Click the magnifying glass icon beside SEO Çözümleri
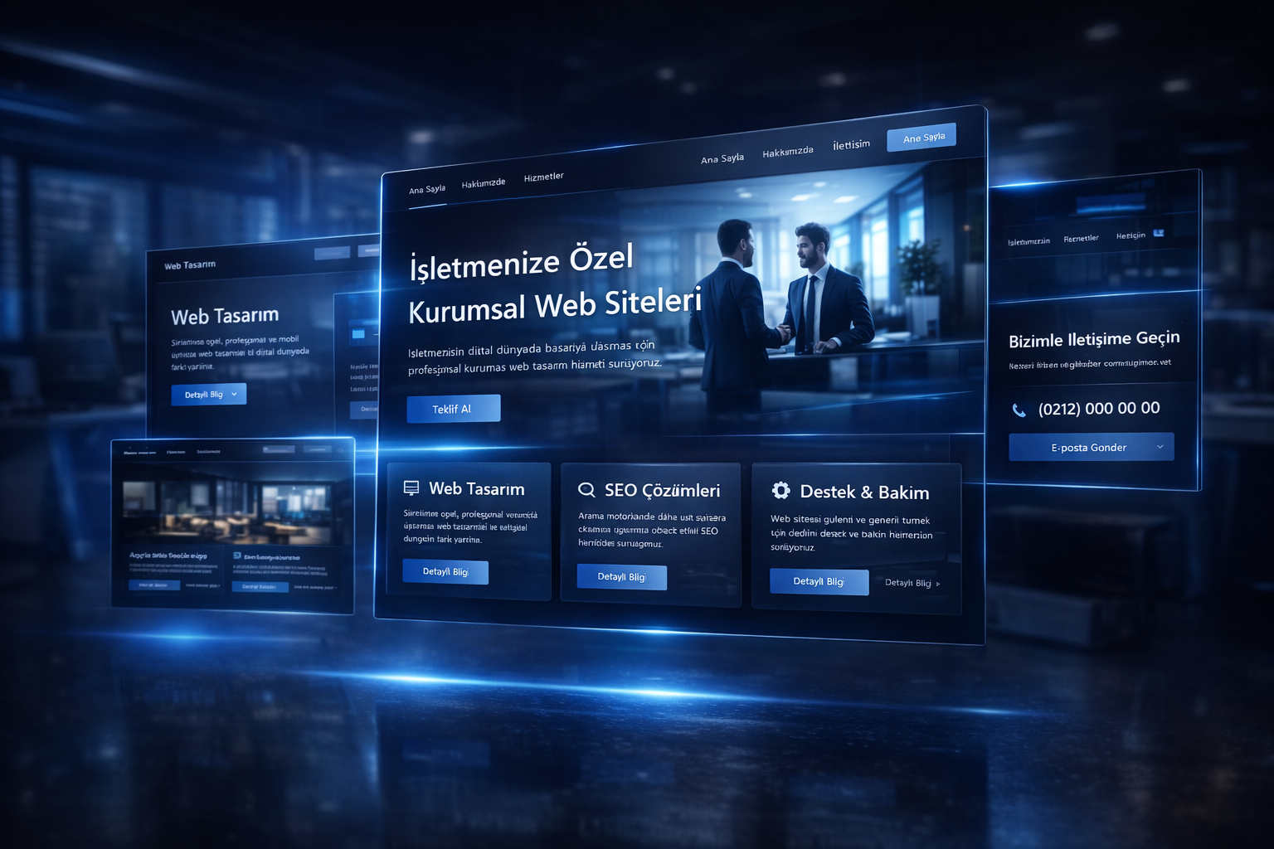Image resolution: width=1274 pixels, height=849 pixels. tap(588, 489)
